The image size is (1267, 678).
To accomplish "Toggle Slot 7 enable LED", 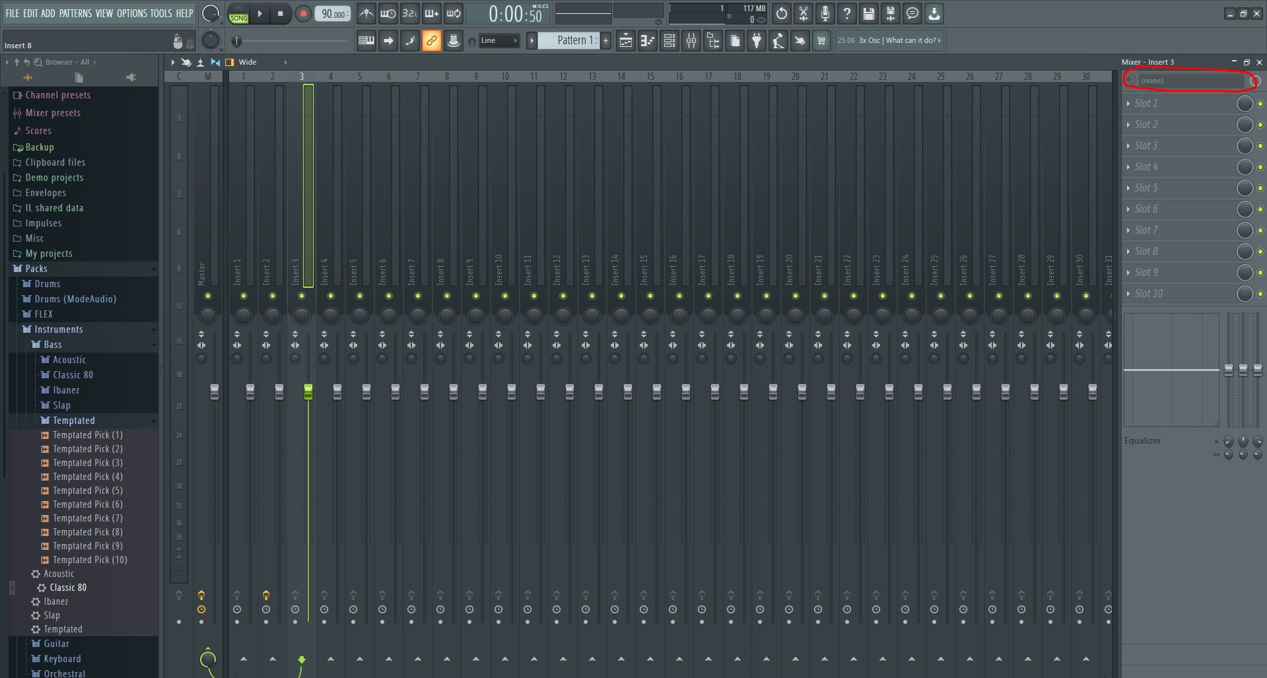I will click(x=1260, y=230).
